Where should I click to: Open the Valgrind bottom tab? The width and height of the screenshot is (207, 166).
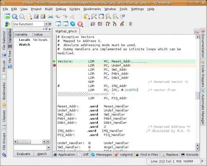[123, 155]
